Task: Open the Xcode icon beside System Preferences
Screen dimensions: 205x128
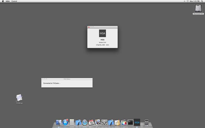Action: pyautogui.click(x=111, y=123)
